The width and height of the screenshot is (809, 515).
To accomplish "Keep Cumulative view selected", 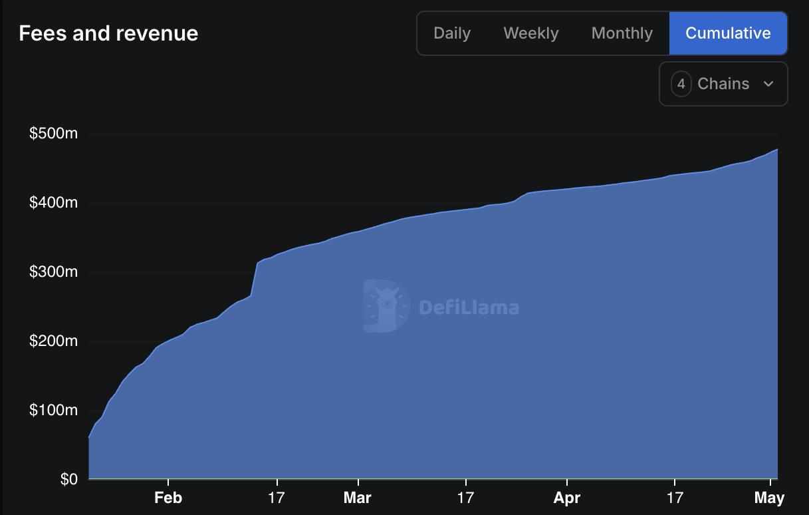I will pos(729,33).
